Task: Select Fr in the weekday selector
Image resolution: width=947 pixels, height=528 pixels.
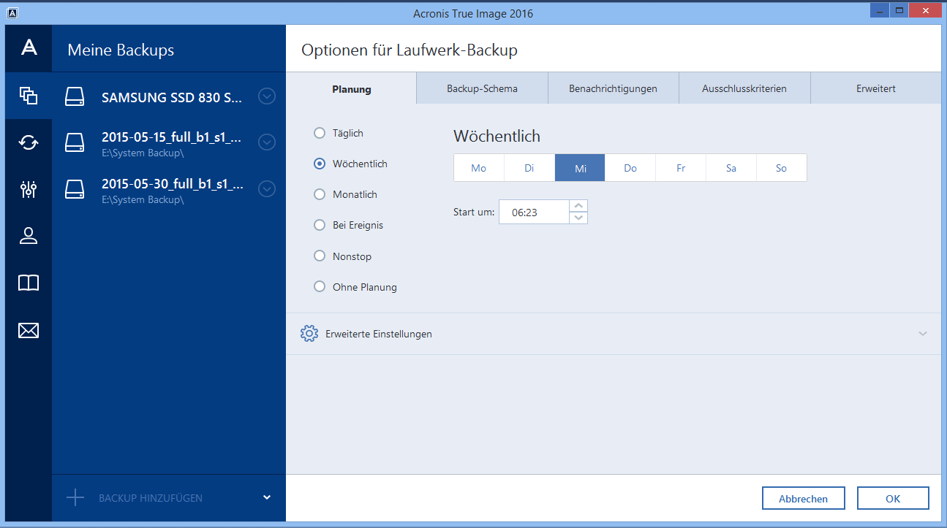Action: pyautogui.click(x=681, y=168)
